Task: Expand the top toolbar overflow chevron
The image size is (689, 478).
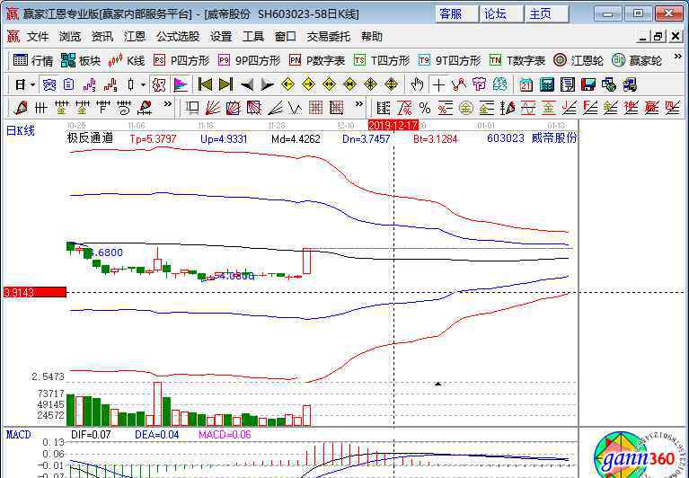Action: tap(677, 58)
